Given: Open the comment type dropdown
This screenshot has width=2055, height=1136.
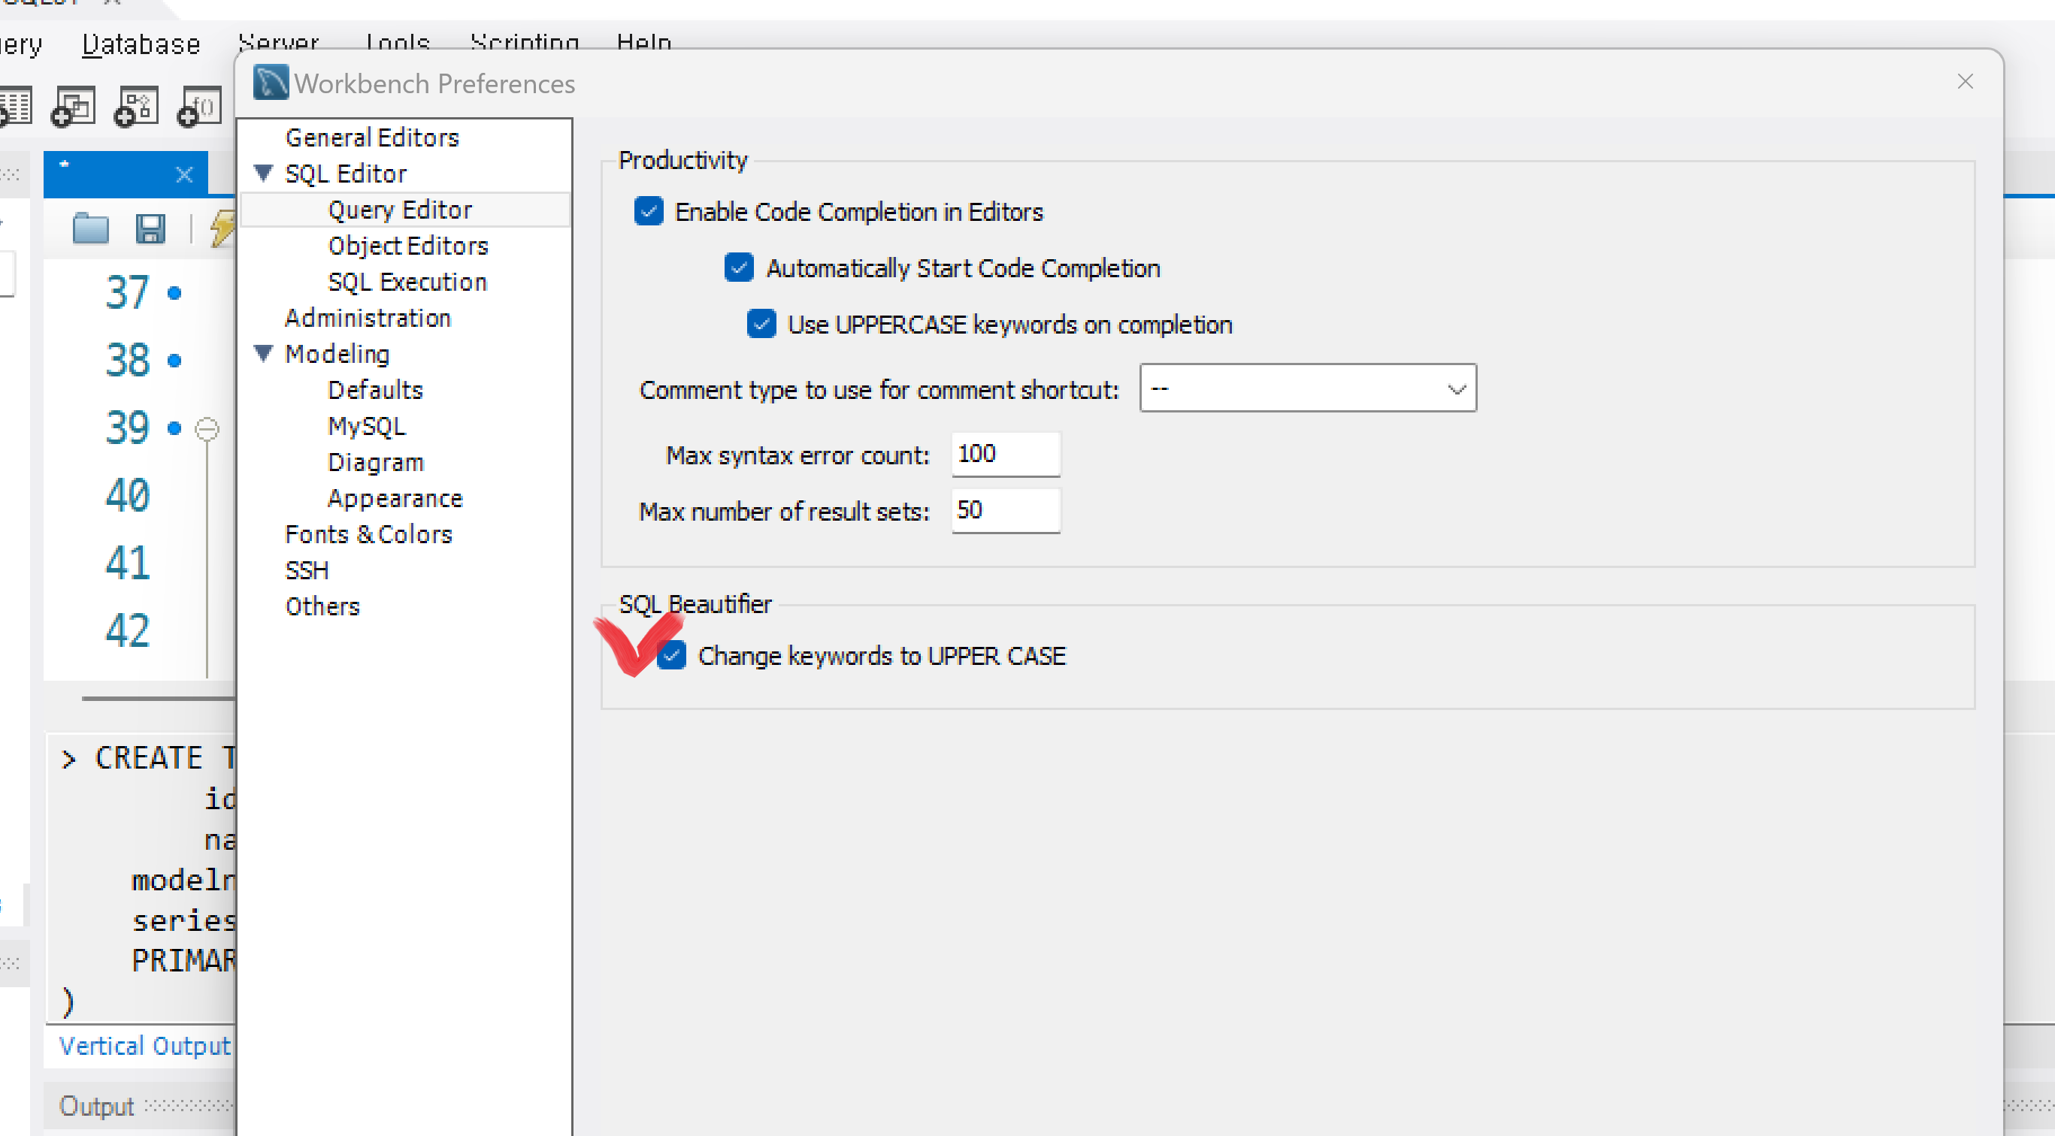Looking at the screenshot, I should click(1308, 389).
